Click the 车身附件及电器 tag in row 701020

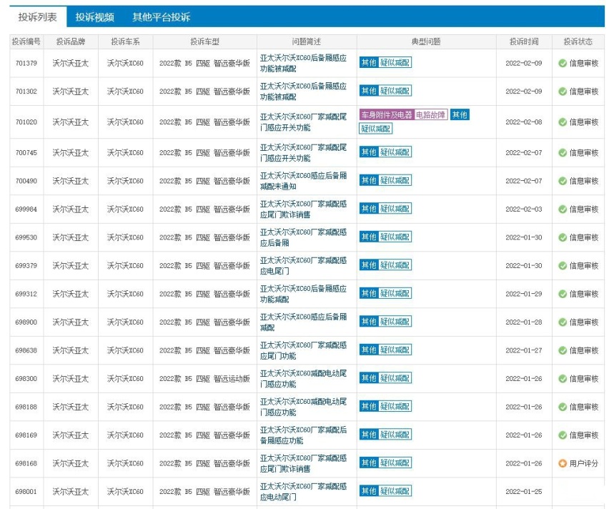387,114
